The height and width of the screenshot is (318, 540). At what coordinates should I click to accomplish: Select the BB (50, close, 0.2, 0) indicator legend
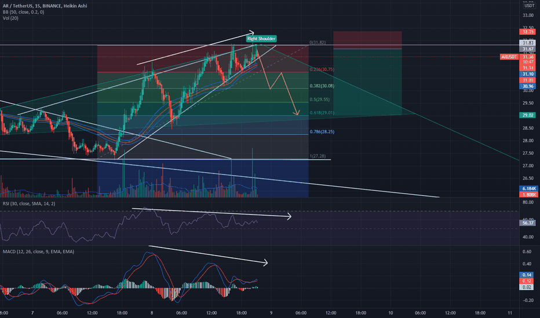tap(23, 12)
